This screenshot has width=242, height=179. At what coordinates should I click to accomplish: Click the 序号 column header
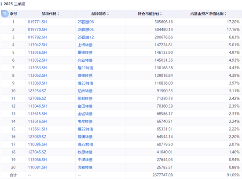pyautogui.click(x=13, y=14)
